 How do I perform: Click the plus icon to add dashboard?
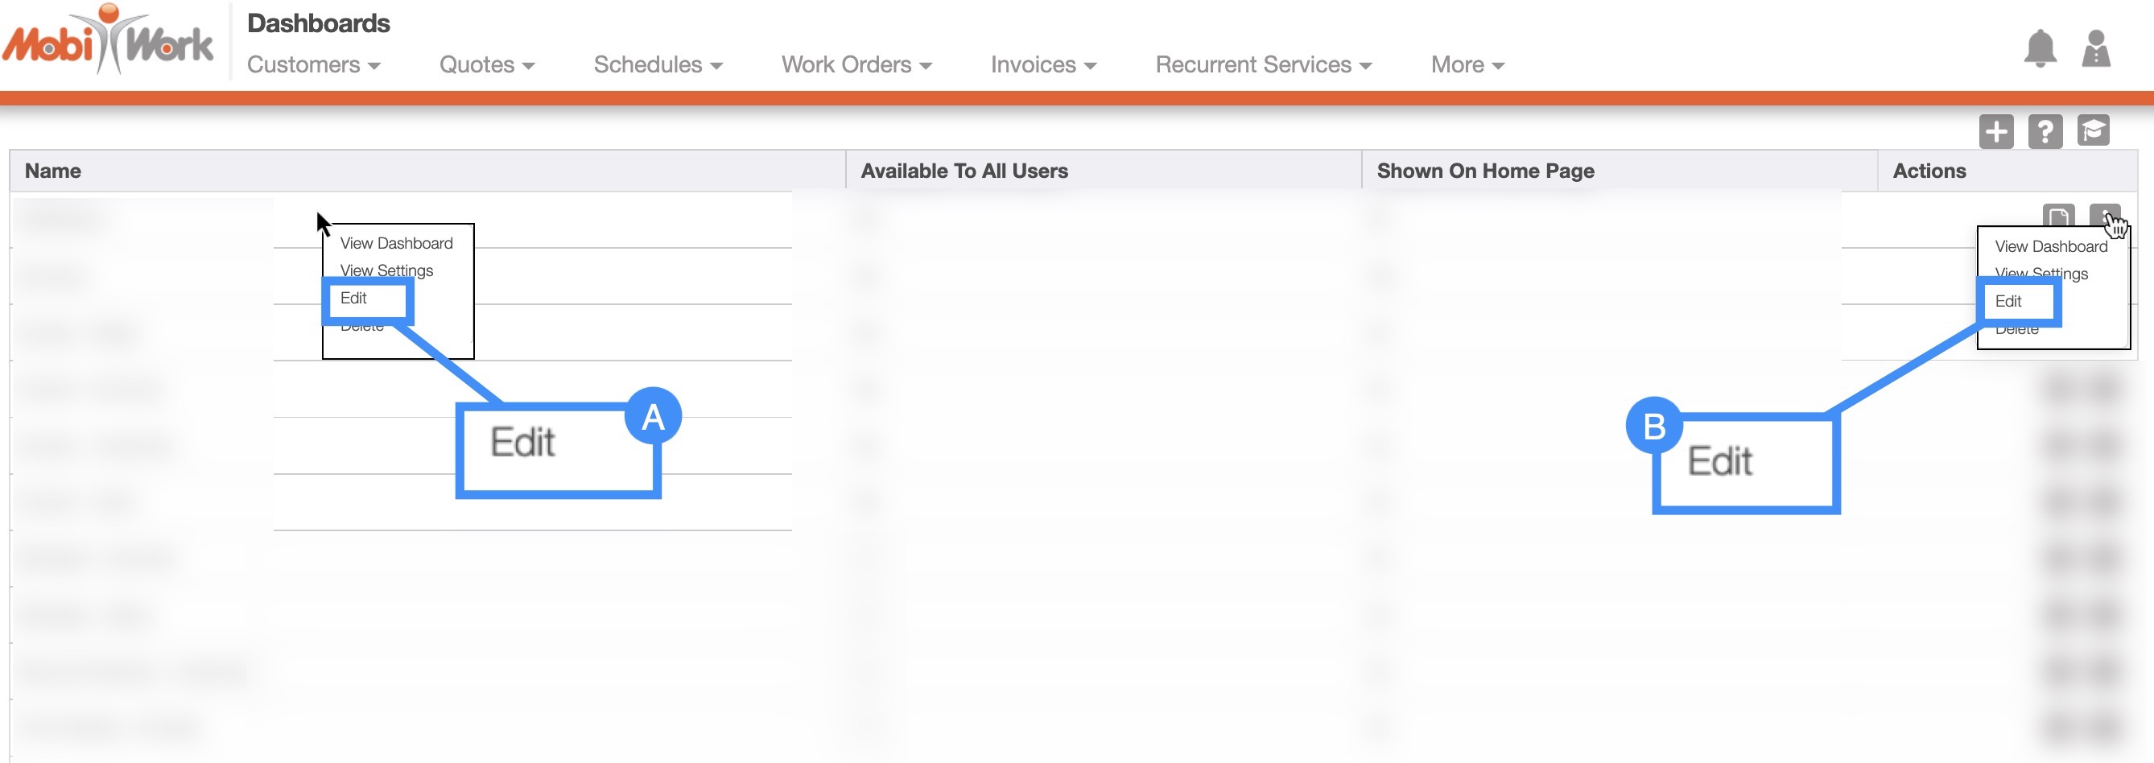tap(1995, 131)
